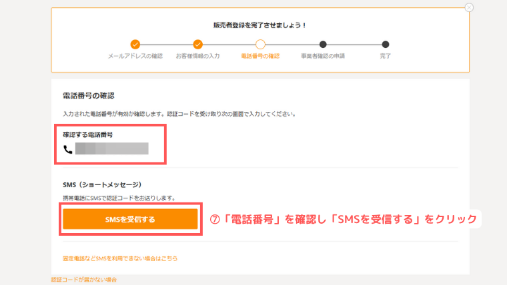The width and height of the screenshot is (507, 285).
Task: Open 固定電話などSMSを利用できない場合はこちら link
Action: point(120,258)
